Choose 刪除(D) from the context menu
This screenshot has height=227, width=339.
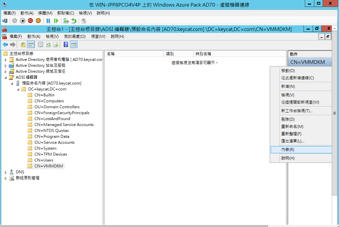pyautogui.click(x=301, y=119)
